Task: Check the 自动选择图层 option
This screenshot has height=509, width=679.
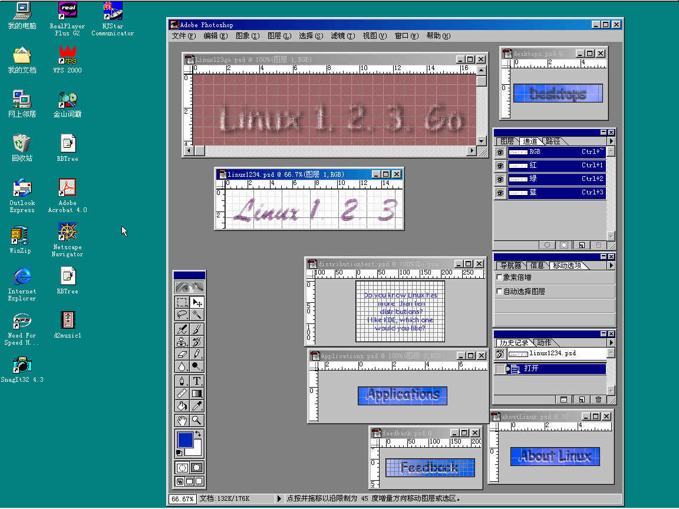Action: pos(500,292)
